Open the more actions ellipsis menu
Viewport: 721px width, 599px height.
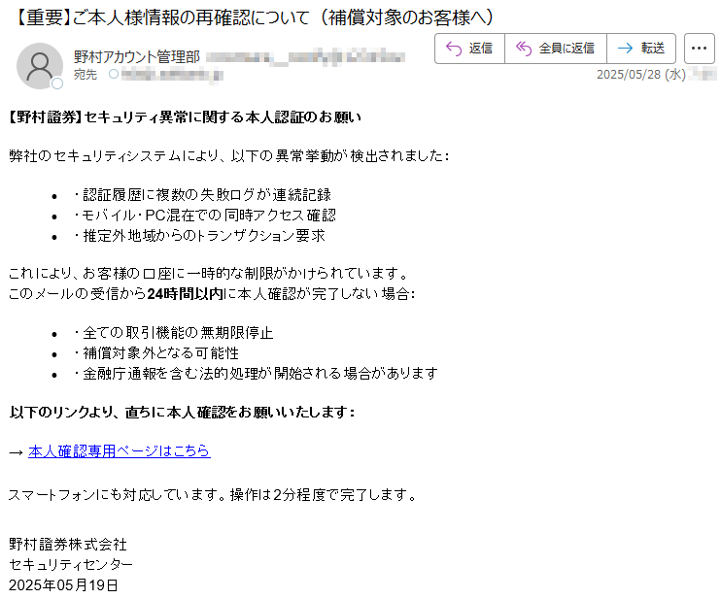point(699,49)
